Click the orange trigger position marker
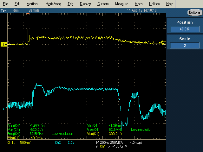This screenshot has width=203, height=152. click(28, 14)
